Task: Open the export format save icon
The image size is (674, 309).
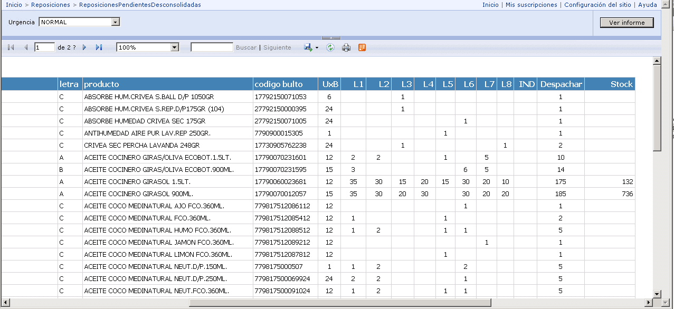Action: [x=308, y=47]
